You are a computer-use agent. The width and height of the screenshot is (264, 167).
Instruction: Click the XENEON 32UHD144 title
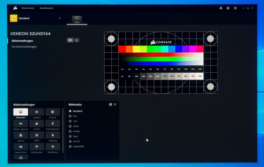click(x=30, y=34)
